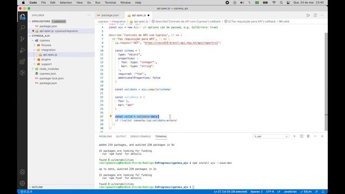Change end of line via LF
Image resolution: width=345 pixels, height=194 pixels.
[x=279, y=192]
